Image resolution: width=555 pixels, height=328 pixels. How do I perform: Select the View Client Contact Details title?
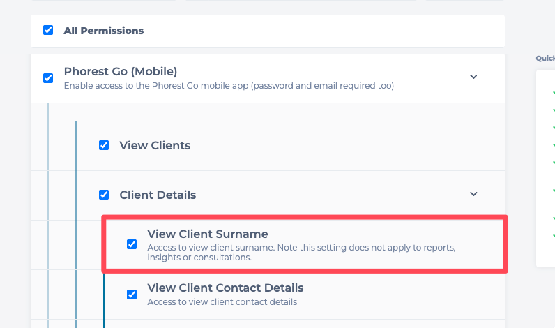225,288
